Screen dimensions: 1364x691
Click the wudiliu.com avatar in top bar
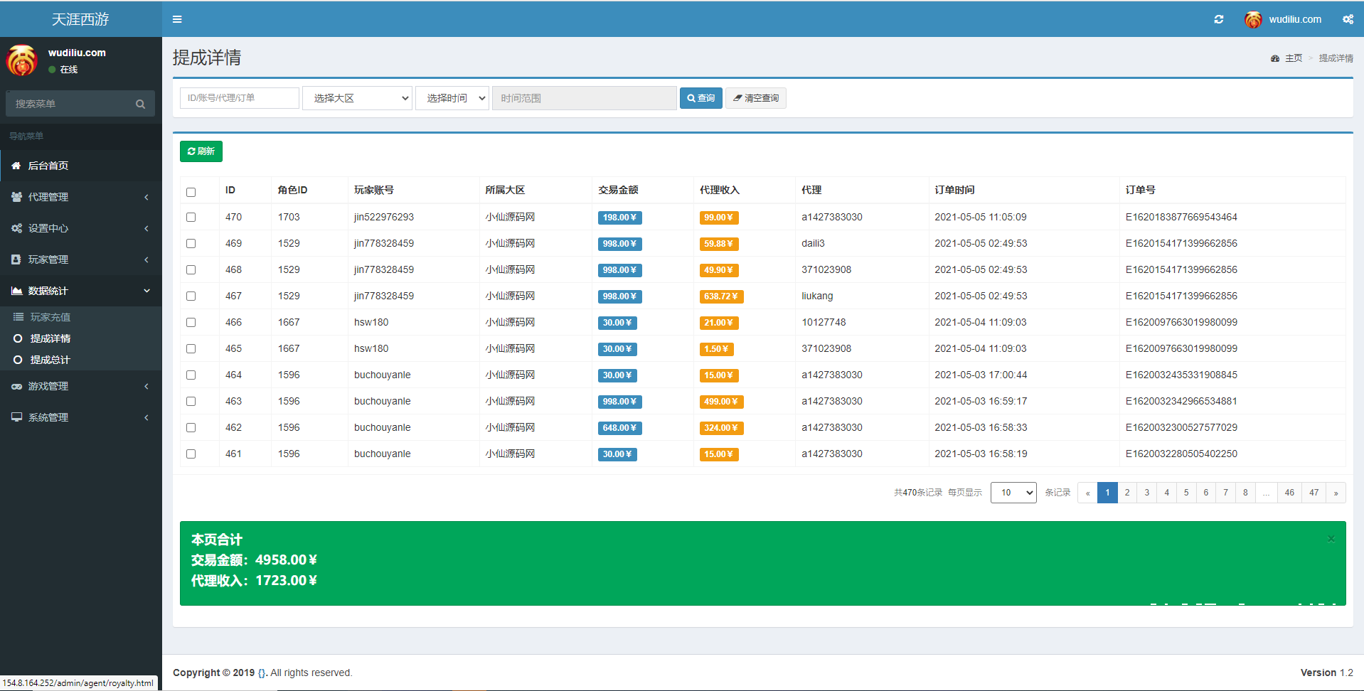[1253, 19]
